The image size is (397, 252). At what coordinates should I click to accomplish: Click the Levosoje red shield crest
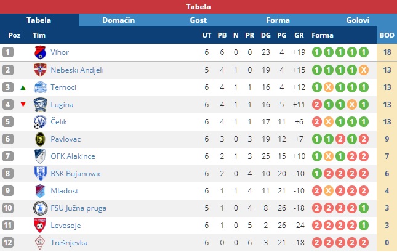coord(40,225)
